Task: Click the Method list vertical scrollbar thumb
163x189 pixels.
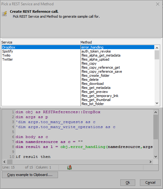Action: click(x=157, y=55)
